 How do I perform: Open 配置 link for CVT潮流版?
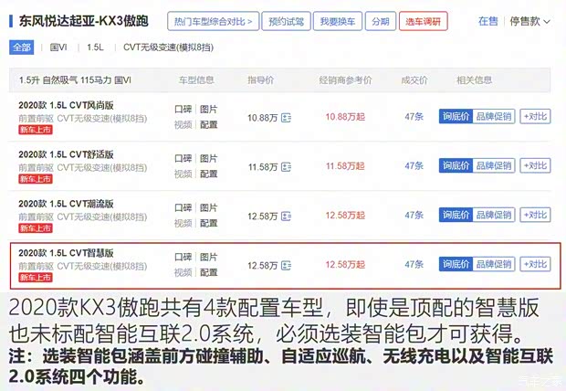(x=209, y=223)
